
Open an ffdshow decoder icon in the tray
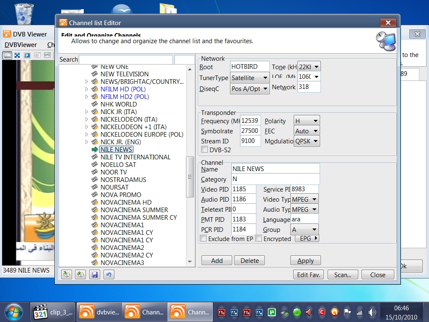tap(221, 312)
